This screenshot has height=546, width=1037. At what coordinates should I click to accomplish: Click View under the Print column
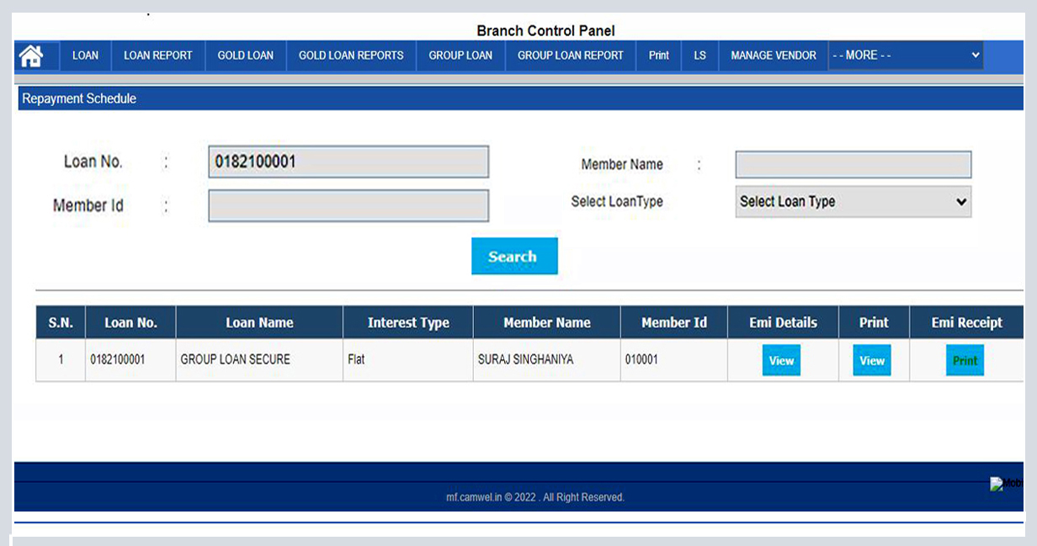[x=872, y=359]
